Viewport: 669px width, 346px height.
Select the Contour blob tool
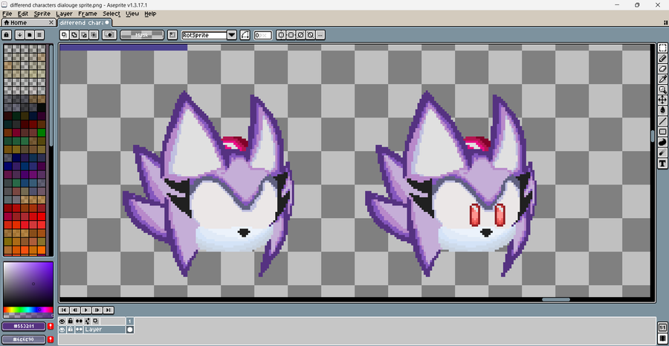pyautogui.click(x=662, y=142)
